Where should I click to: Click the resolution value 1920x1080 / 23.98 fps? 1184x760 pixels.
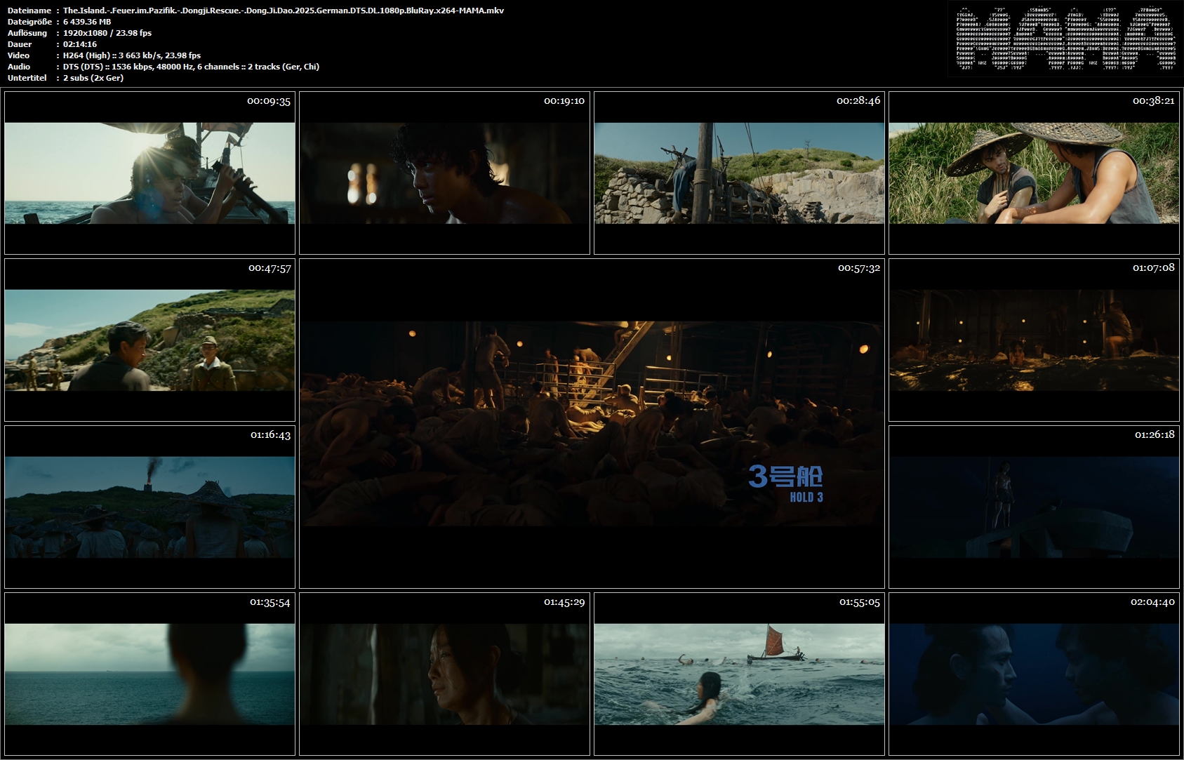click(107, 33)
